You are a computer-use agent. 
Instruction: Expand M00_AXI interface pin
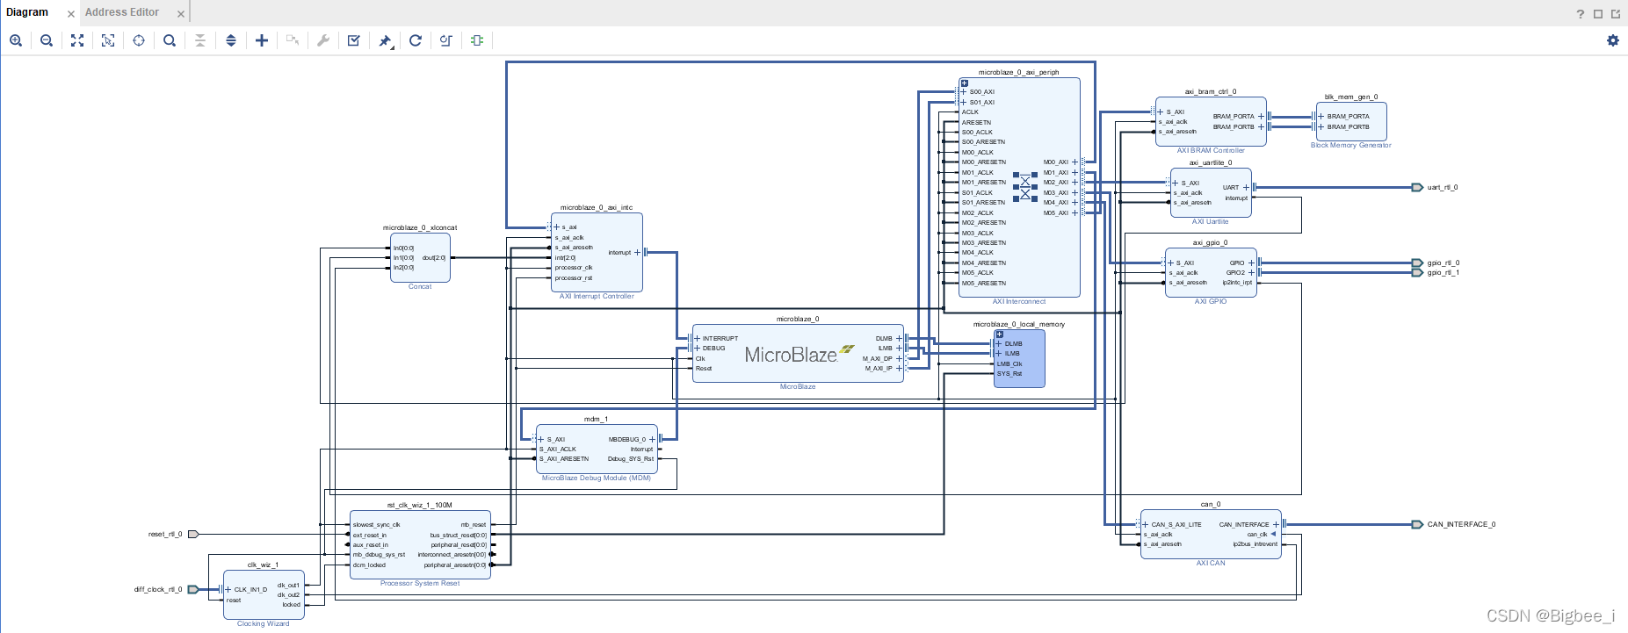click(x=1074, y=162)
